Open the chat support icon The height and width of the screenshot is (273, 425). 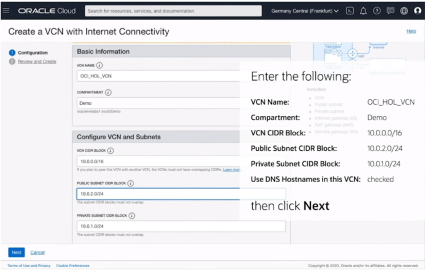click(390, 11)
